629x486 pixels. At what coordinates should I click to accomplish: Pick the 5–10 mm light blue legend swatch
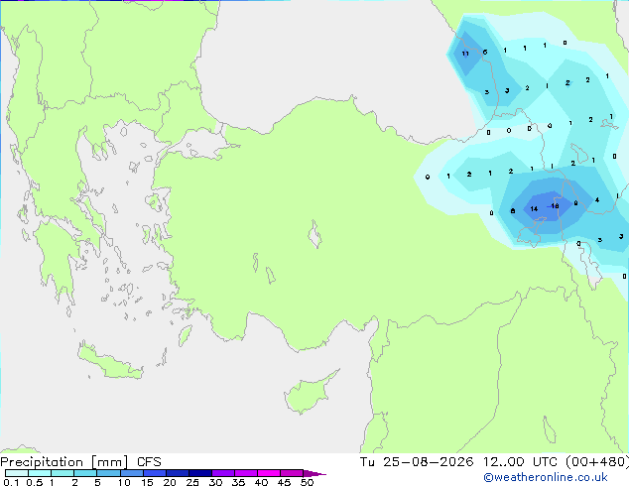(x=108, y=473)
